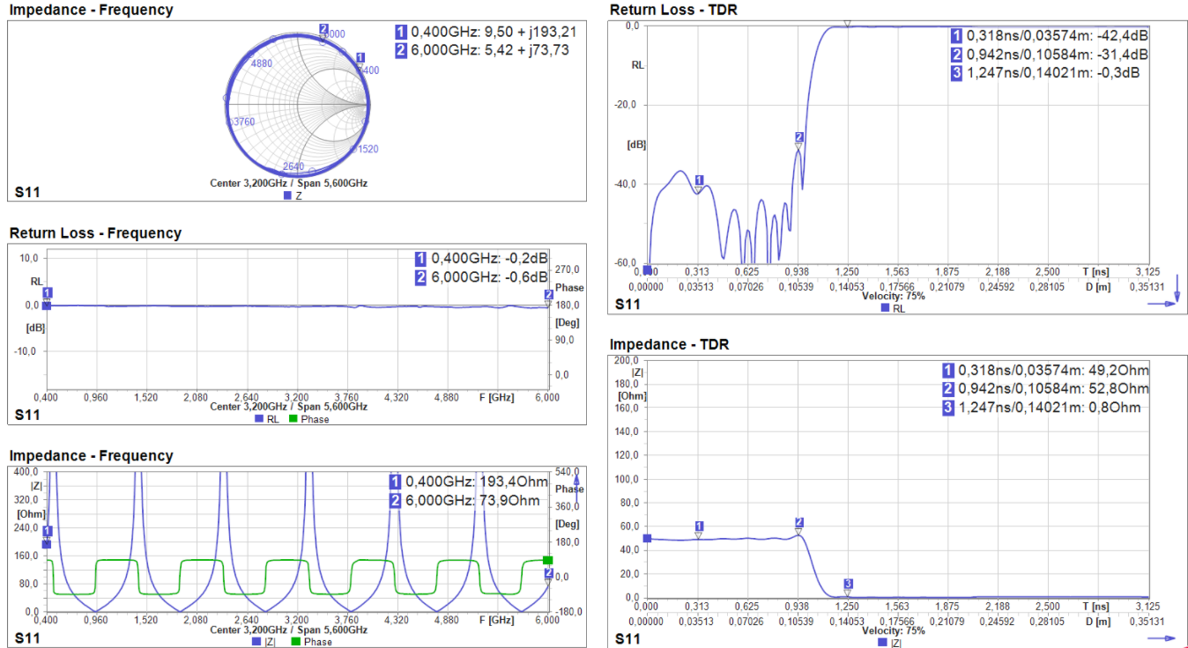Click marker 1 flag on the Return Loss Frequency trace
1188x648 pixels.
pyautogui.click(x=46, y=291)
